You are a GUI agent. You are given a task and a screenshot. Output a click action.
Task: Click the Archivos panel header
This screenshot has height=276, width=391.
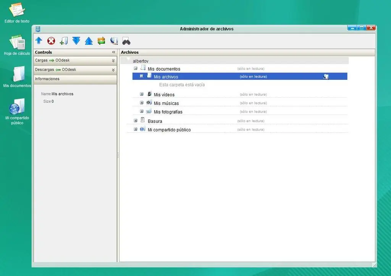(247, 52)
